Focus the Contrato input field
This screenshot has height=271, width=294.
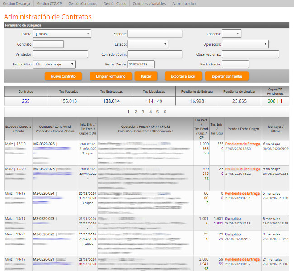point(48,44)
